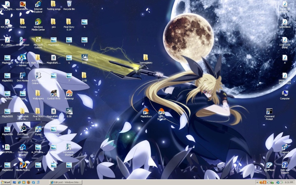Select the CARTOON HEROES MP3 file
The height and width of the screenshot is (185, 296).
click(x=285, y=7)
